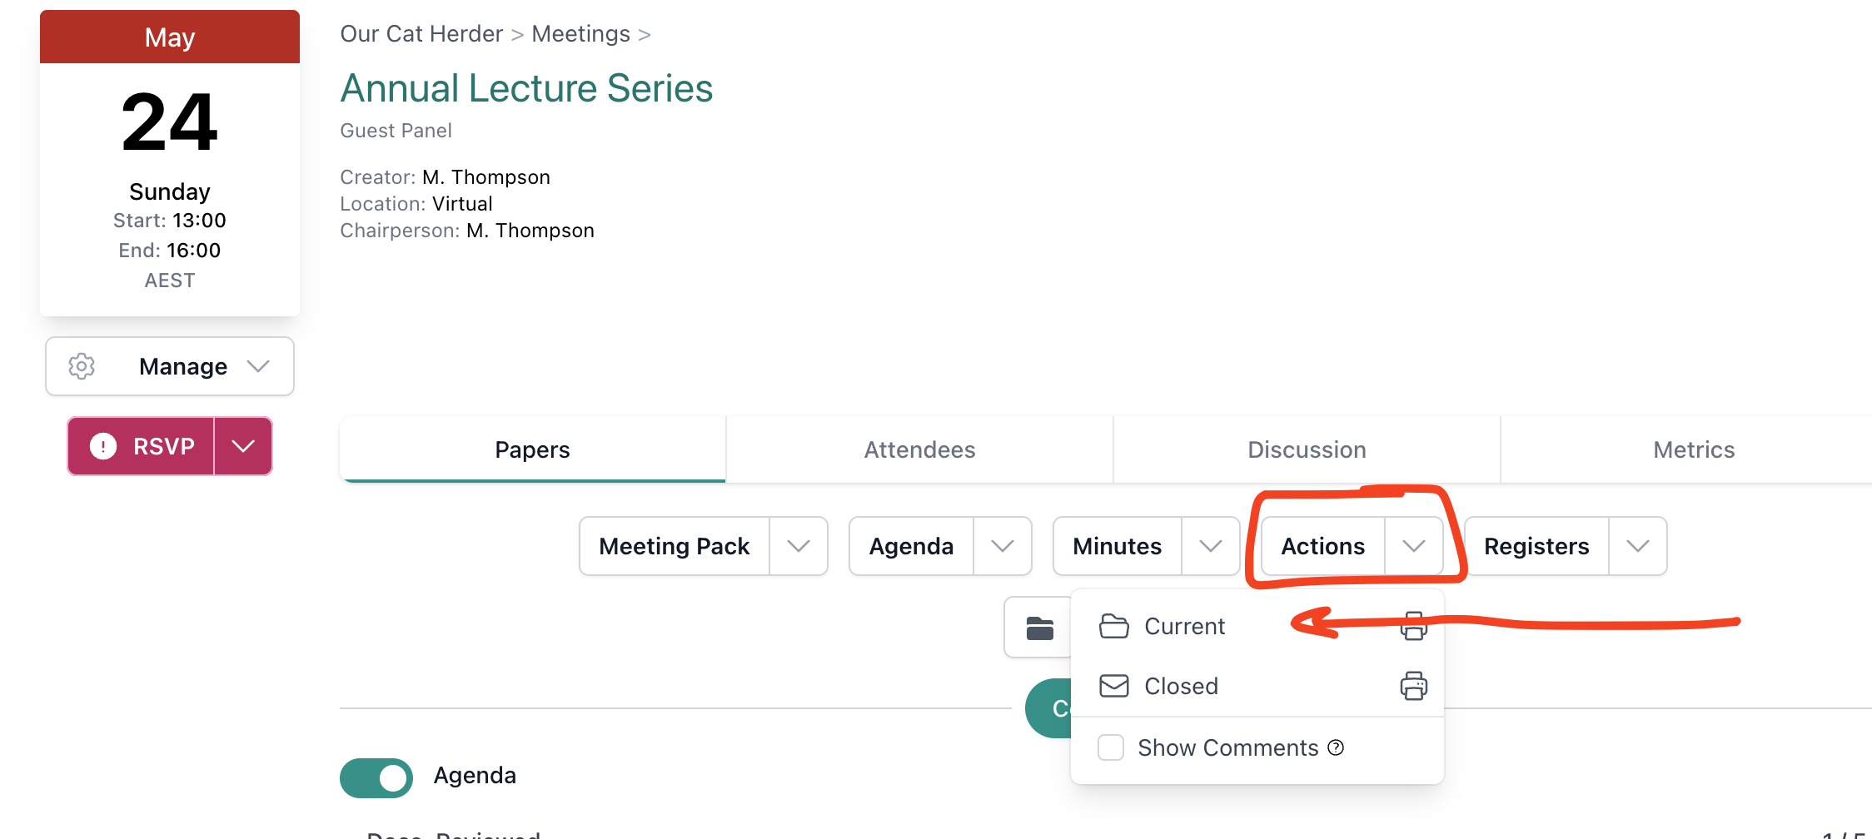Click the alert icon inside the RSVP button

pos(102,446)
